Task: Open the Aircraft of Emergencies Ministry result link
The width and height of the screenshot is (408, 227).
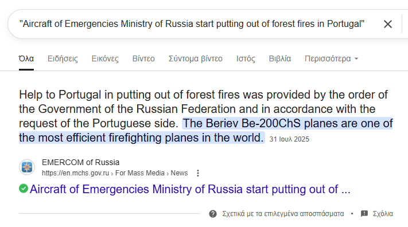Action: tap(190, 189)
